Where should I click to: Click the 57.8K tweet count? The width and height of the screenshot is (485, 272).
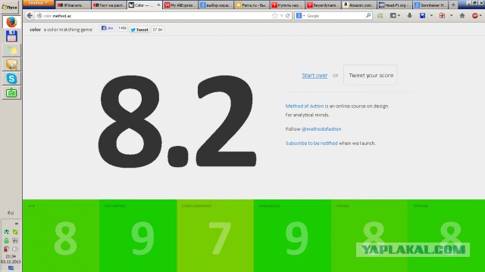point(158,29)
